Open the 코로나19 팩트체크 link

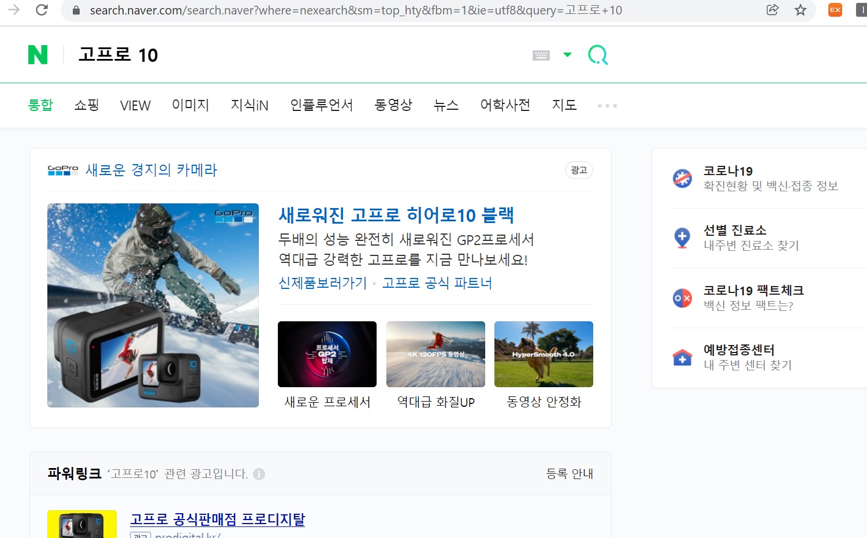pyautogui.click(x=753, y=298)
